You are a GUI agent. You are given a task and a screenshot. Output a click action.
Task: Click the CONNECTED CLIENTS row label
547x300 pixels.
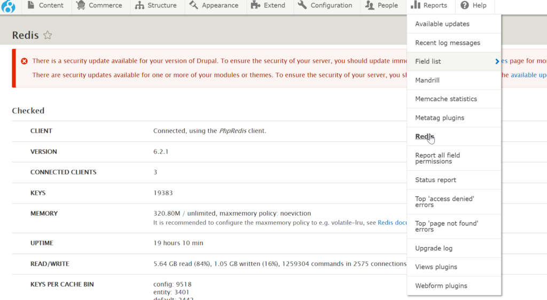click(63, 172)
